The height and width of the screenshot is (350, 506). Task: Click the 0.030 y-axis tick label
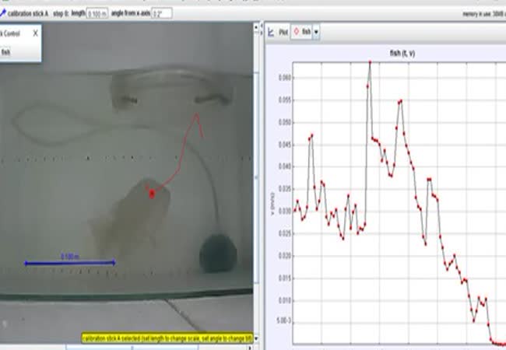285,211
